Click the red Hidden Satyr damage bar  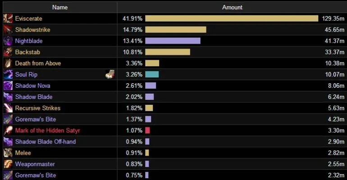coord(147,130)
